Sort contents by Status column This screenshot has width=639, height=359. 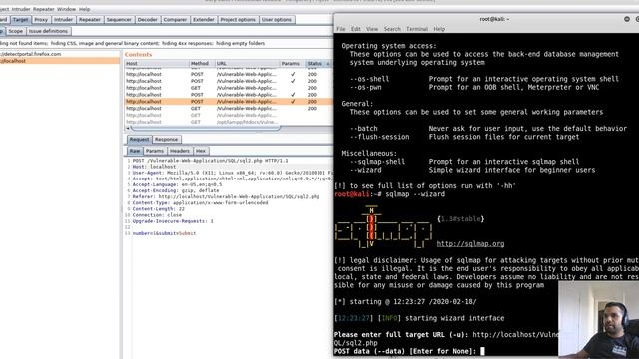pyautogui.click(x=319, y=64)
